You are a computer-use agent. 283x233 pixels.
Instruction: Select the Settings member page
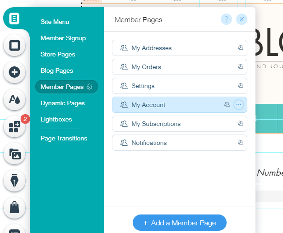[x=180, y=86]
